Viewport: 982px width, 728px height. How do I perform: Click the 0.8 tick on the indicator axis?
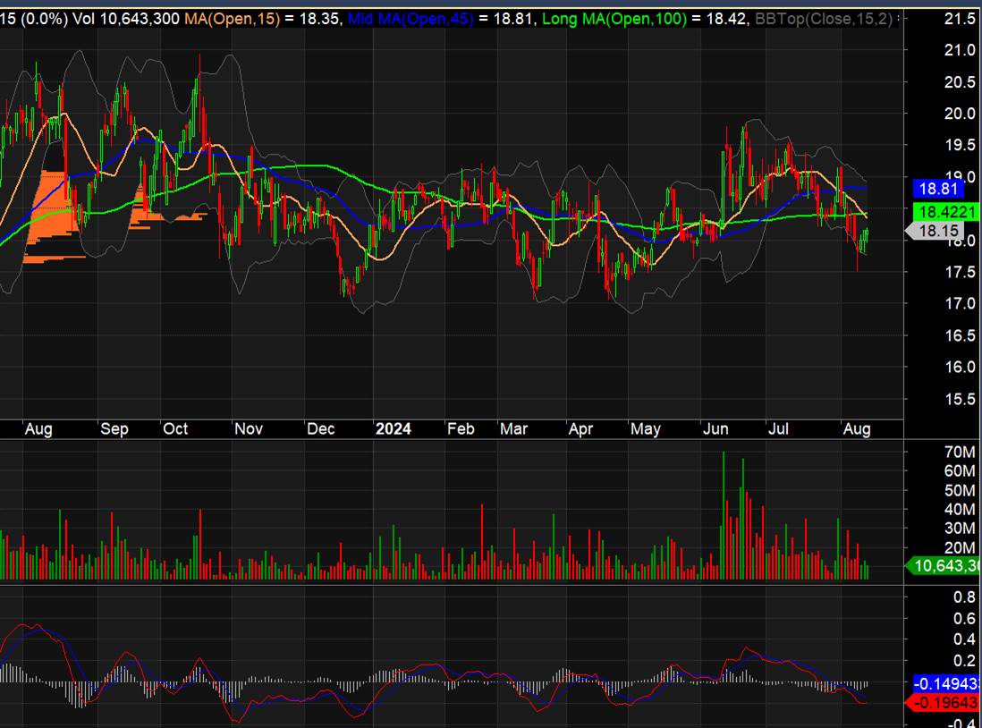pos(962,597)
